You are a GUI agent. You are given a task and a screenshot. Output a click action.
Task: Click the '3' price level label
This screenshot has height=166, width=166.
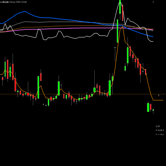[x=159, y=95]
